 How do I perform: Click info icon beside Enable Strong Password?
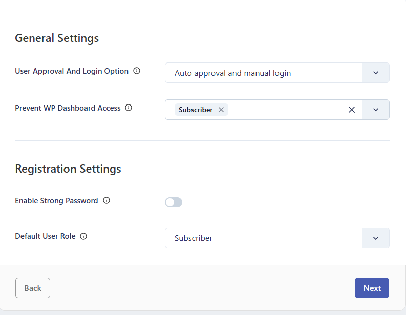pyautogui.click(x=106, y=201)
